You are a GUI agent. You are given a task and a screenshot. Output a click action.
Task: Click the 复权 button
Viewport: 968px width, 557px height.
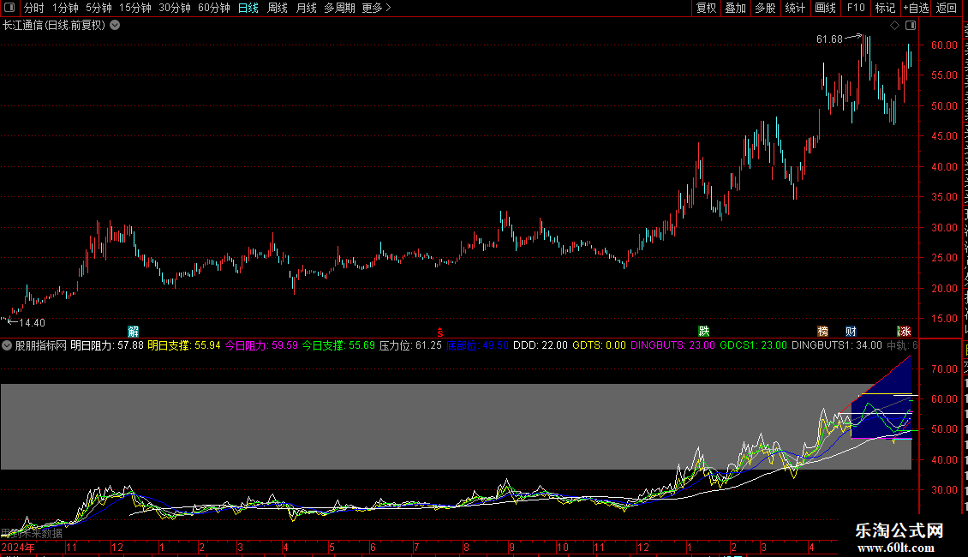click(706, 8)
